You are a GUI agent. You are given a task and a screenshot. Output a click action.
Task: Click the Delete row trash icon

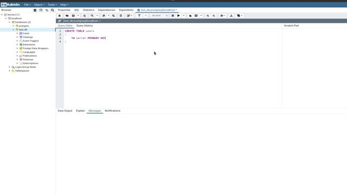click(x=121, y=16)
